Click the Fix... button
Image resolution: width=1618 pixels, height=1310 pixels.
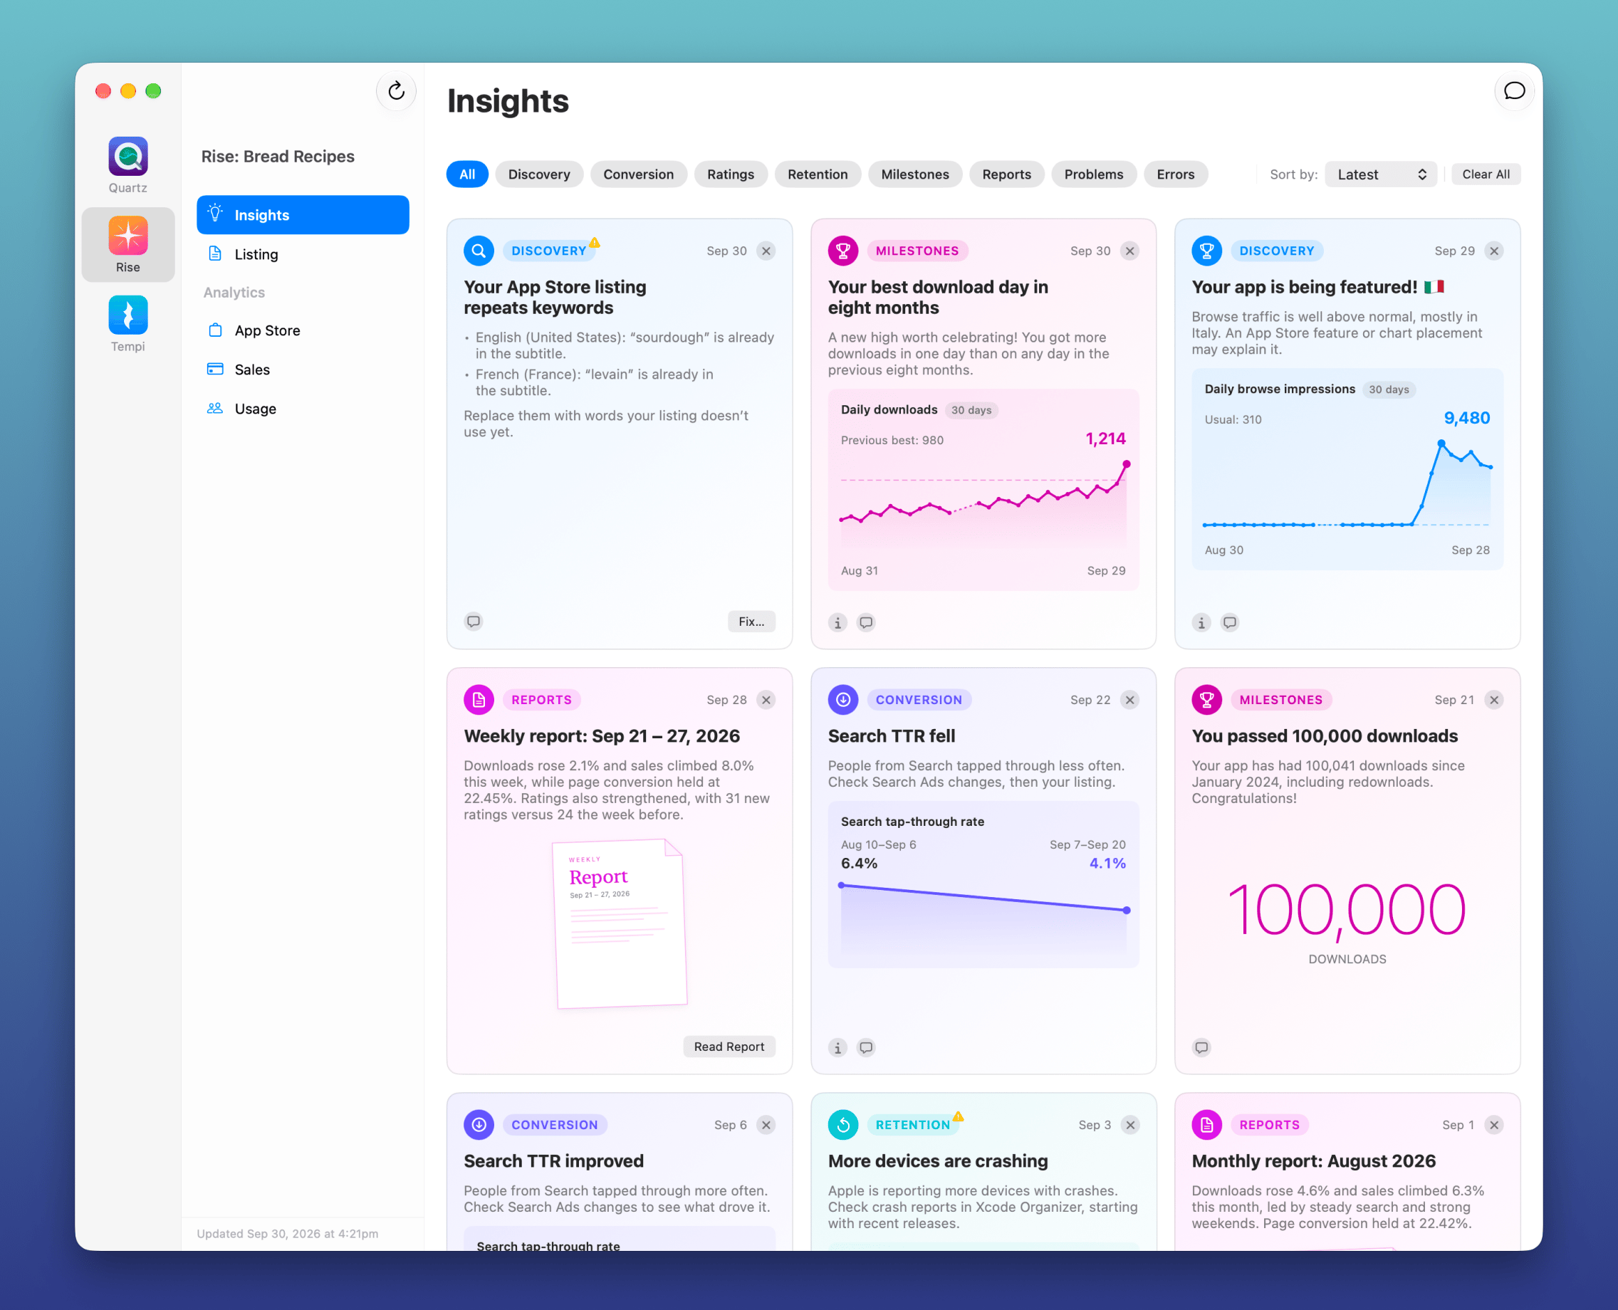pyautogui.click(x=751, y=622)
